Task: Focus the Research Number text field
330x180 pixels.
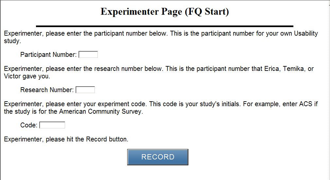Action: (85, 90)
